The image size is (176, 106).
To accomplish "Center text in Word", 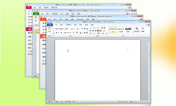I will pyautogui.click(x=93, y=31).
